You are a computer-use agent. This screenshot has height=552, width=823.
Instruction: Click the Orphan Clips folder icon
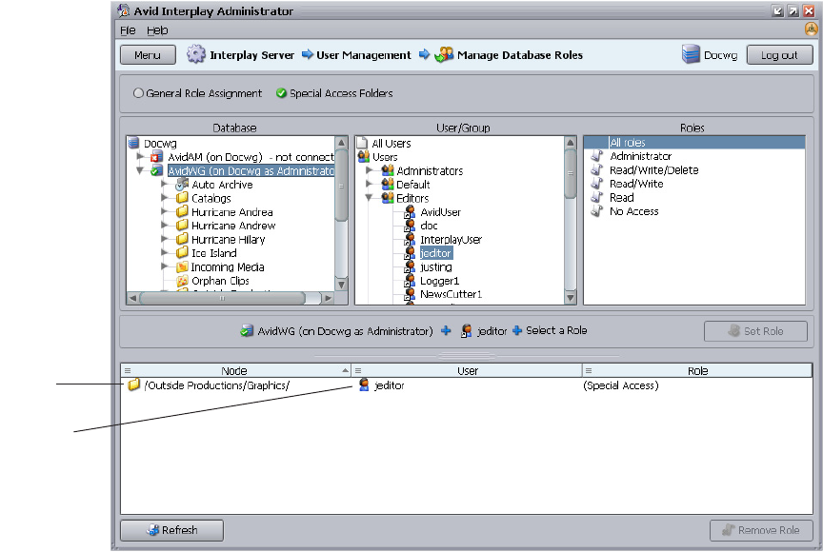[182, 281]
